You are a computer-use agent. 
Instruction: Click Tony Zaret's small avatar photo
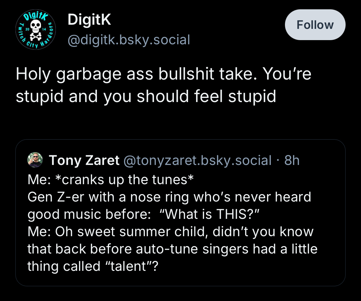[35, 160]
